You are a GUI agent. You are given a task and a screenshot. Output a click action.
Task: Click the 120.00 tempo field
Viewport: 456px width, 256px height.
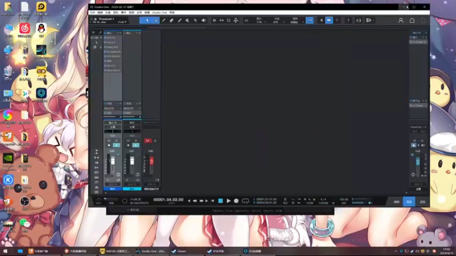click(x=344, y=200)
